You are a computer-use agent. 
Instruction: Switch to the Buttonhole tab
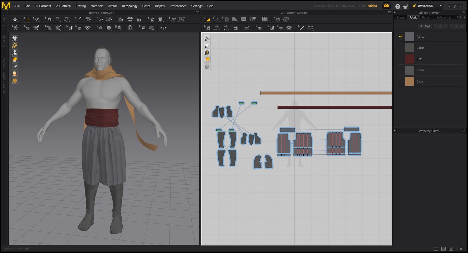[x=444, y=18]
